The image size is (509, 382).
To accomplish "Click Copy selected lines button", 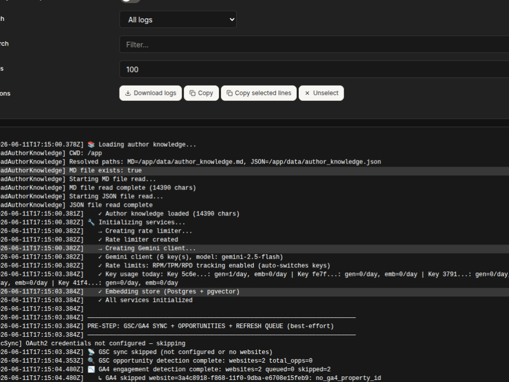I will [x=259, y=93].
